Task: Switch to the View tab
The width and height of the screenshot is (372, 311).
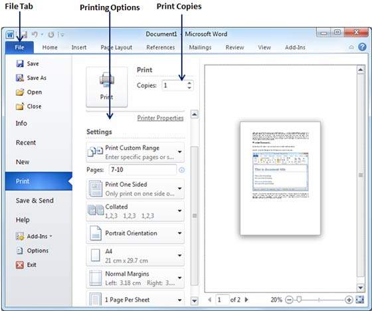Action: coord(264,47)
